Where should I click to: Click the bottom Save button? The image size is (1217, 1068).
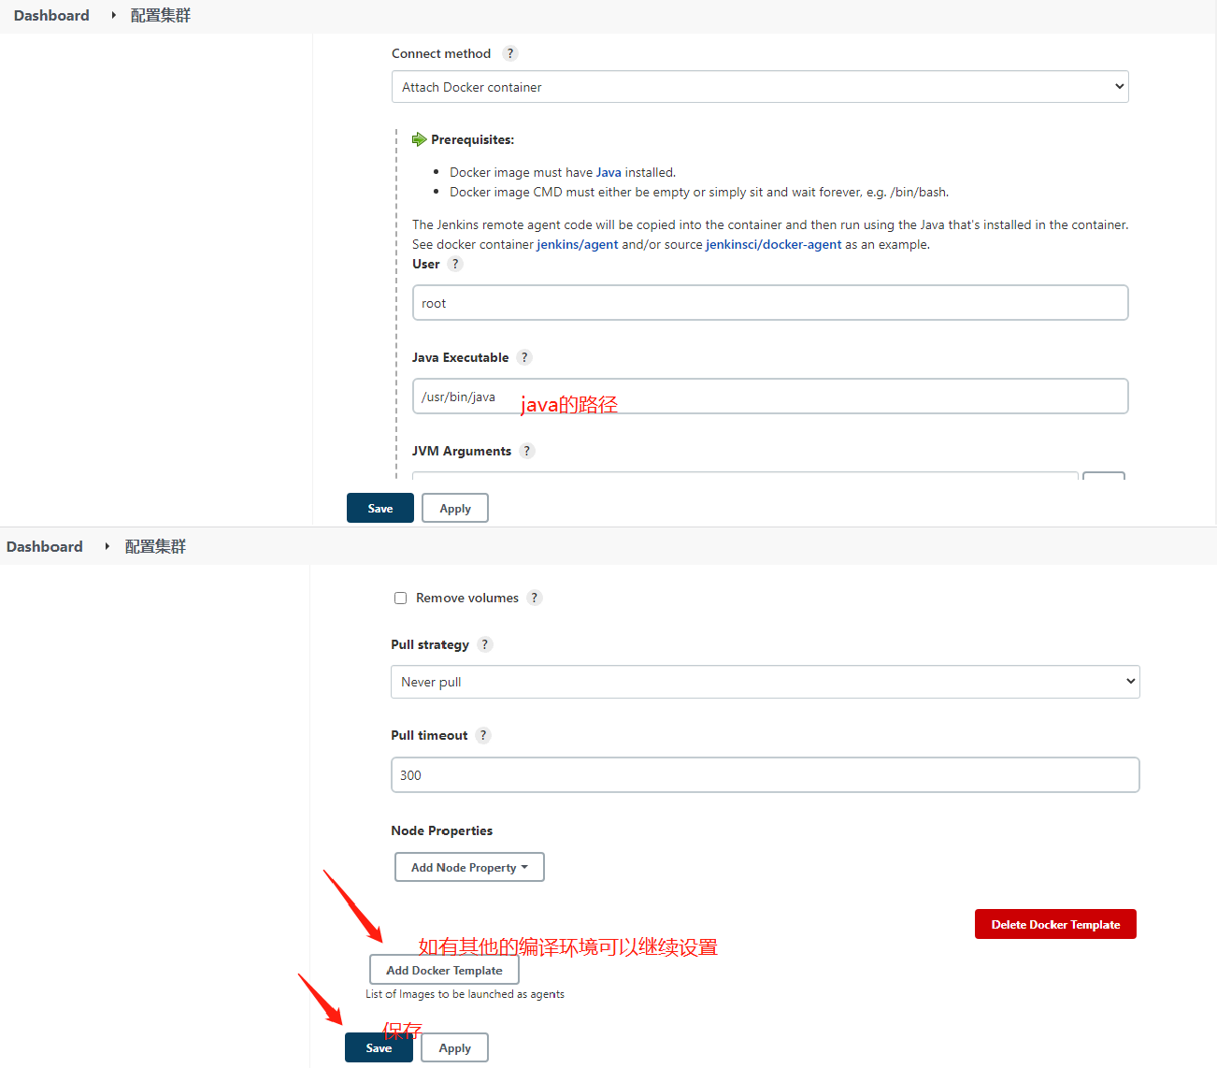(x=379, y=1047)
